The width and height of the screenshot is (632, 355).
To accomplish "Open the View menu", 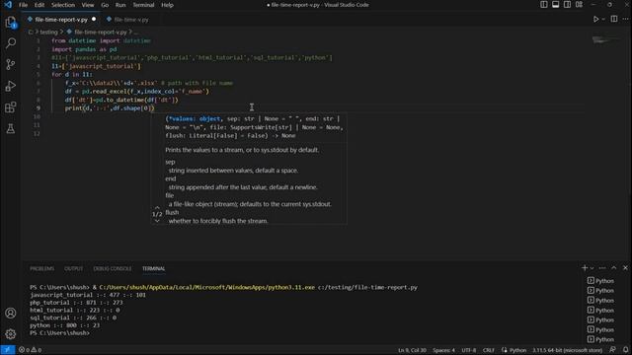I will (x=88, y=5).
